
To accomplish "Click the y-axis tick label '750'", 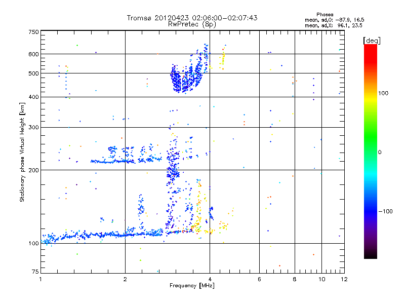I will click(33, 32).
